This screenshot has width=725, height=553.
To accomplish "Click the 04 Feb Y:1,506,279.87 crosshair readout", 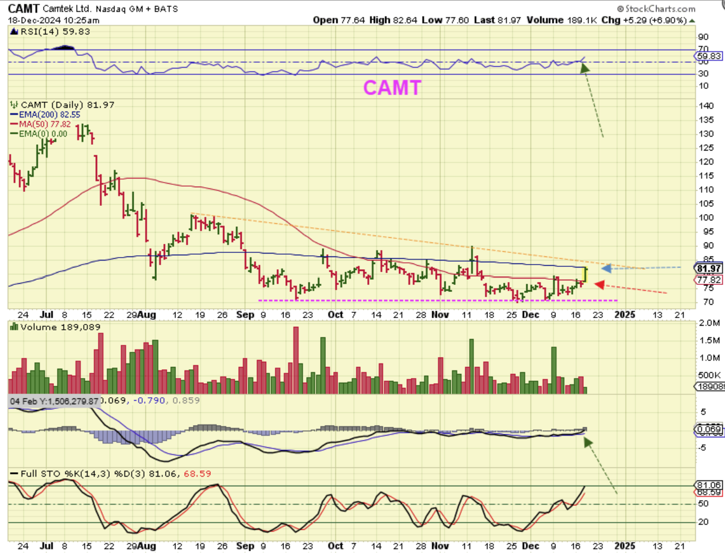I will [x=54, y=401].
